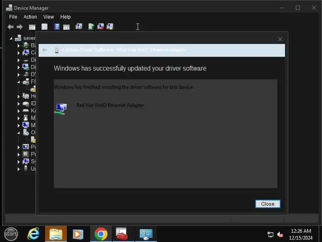Click the Uninstall device toolbar icon
Image resolution: width=322 pixels, height=242 pixels.
[x=101, y=27]
